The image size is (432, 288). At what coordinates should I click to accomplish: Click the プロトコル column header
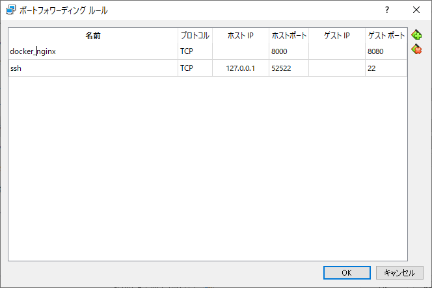pos(195,36)
